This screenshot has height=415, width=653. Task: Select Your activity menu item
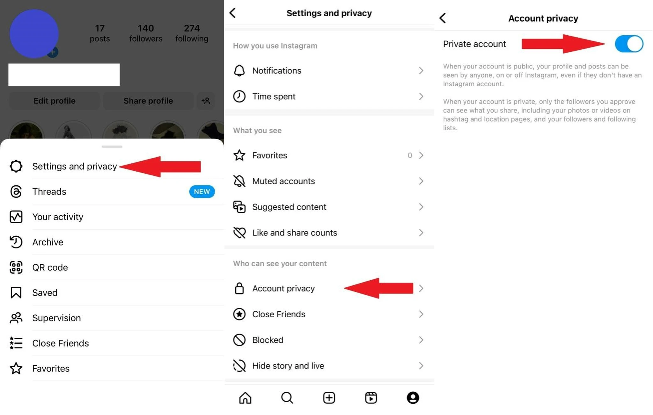tap(58, 217)
